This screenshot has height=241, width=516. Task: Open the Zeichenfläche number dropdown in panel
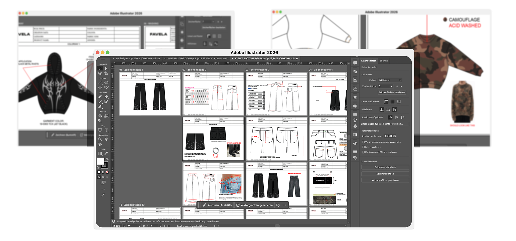point(391,86)
